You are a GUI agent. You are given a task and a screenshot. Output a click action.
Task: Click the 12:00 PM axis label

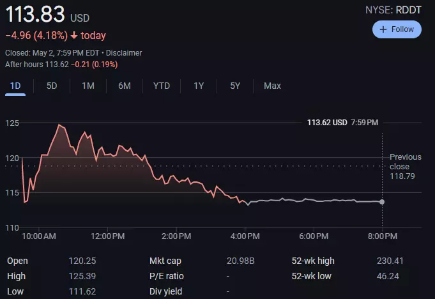click(108, 236)
